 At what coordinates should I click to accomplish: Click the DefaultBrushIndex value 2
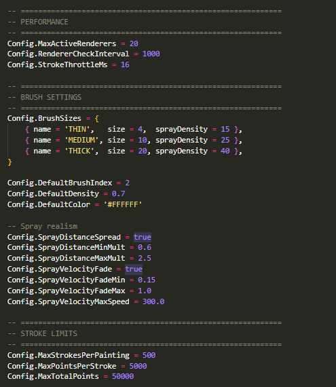[127, 183]
